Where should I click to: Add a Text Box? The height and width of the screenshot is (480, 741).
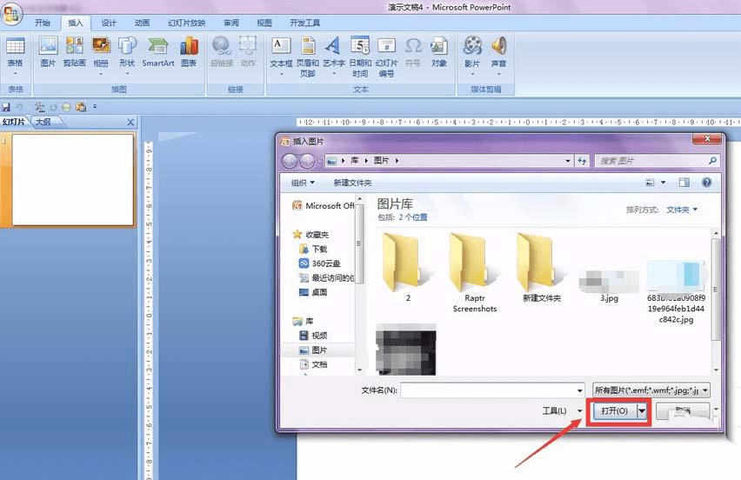point(281,56)
